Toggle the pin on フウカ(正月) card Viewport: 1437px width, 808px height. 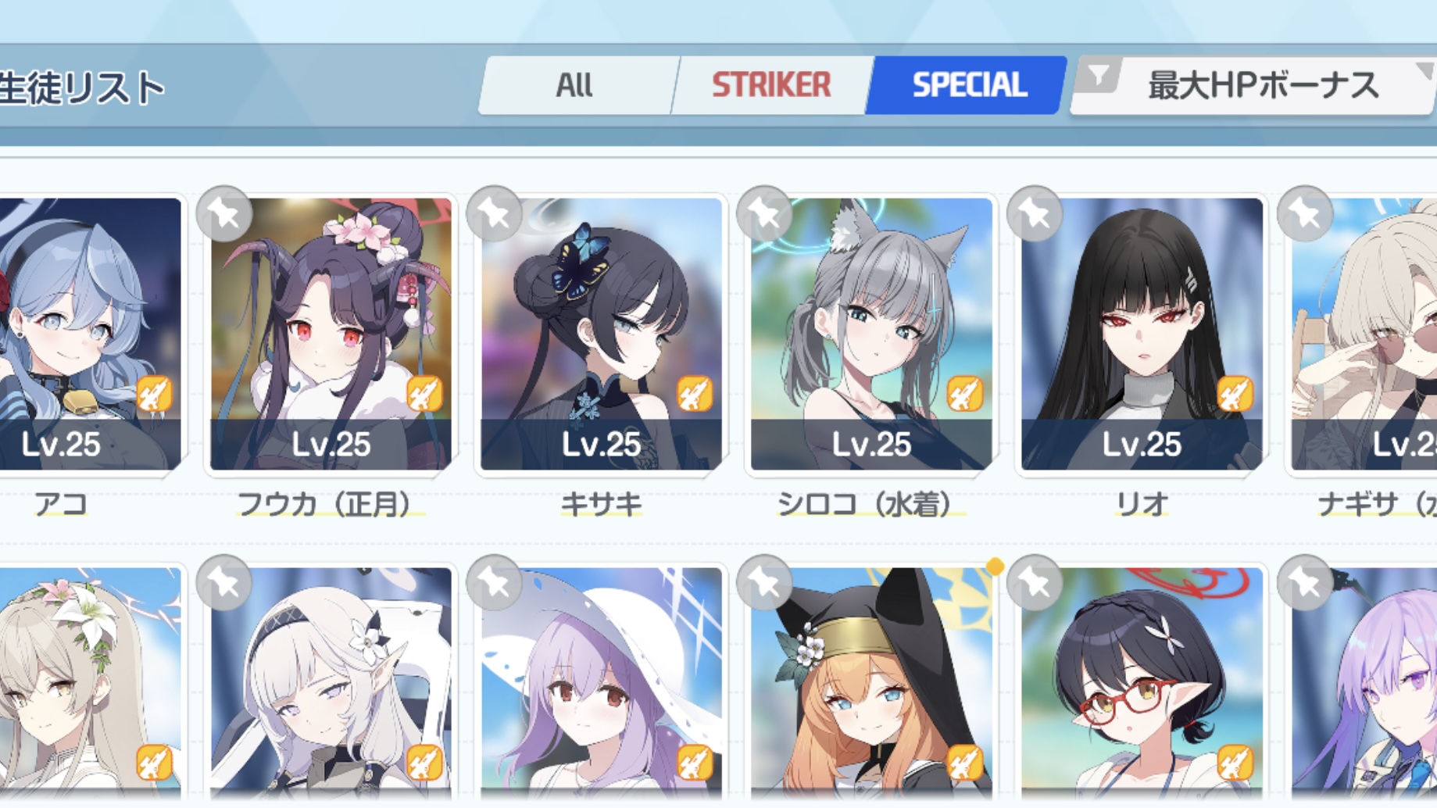[224, 213]
